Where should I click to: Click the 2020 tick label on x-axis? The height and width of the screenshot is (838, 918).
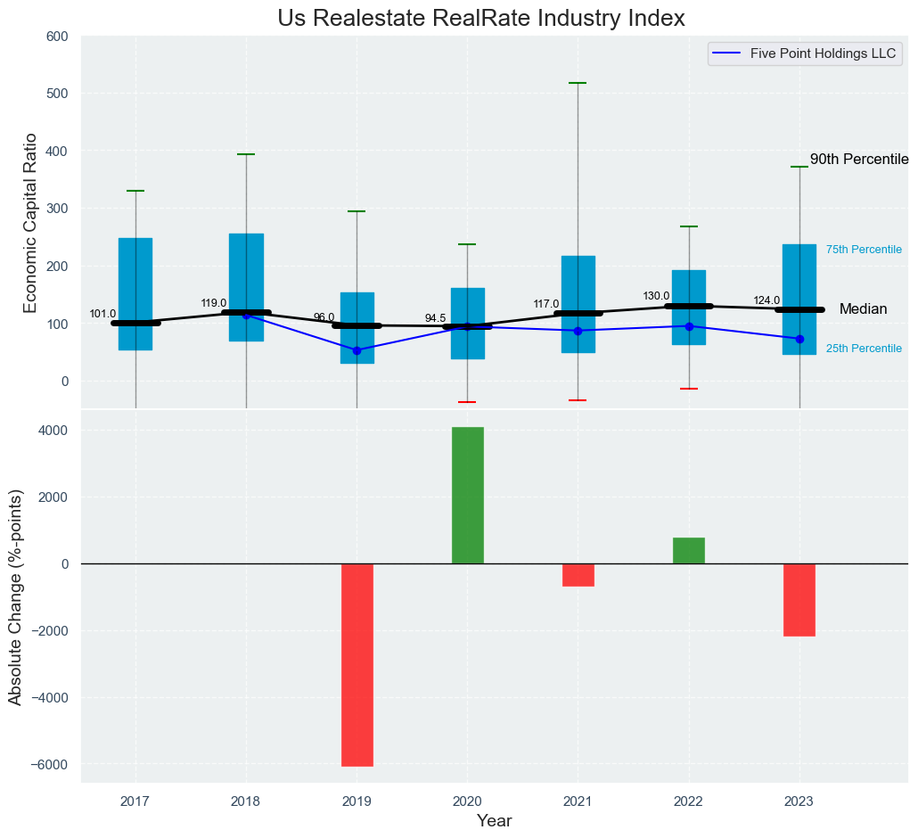click(x=467, y=801)
